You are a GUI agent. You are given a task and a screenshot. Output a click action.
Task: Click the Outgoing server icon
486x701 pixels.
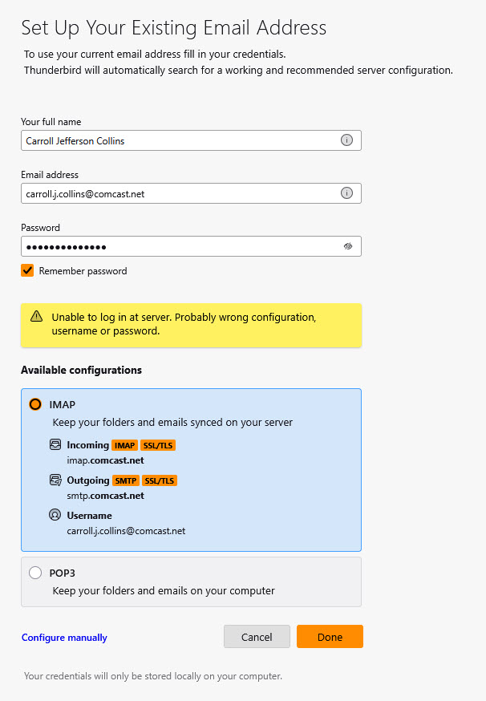pos(55,480)
